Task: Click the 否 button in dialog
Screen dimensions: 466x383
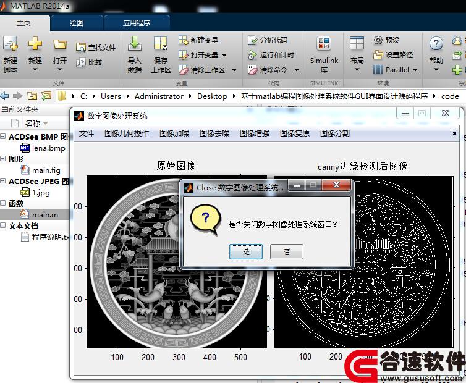Action: point(287,251)
